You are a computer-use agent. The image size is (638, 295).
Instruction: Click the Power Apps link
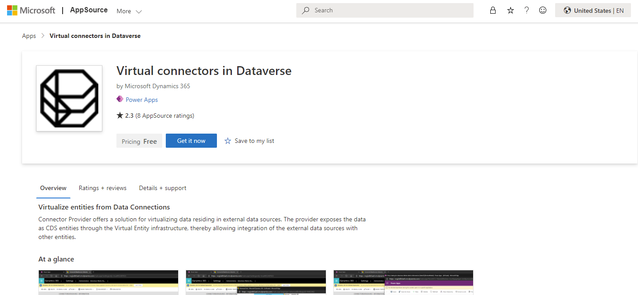pos(142,100)
